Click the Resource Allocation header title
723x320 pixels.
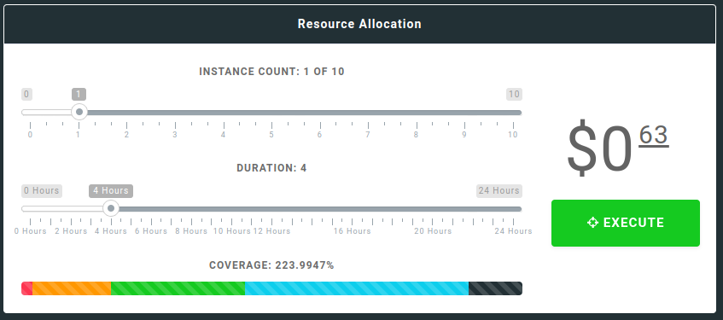pos(359,24)
